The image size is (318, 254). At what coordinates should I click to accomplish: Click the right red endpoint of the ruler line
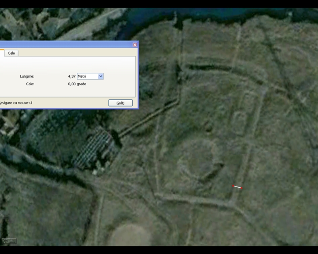pos(241,188)
